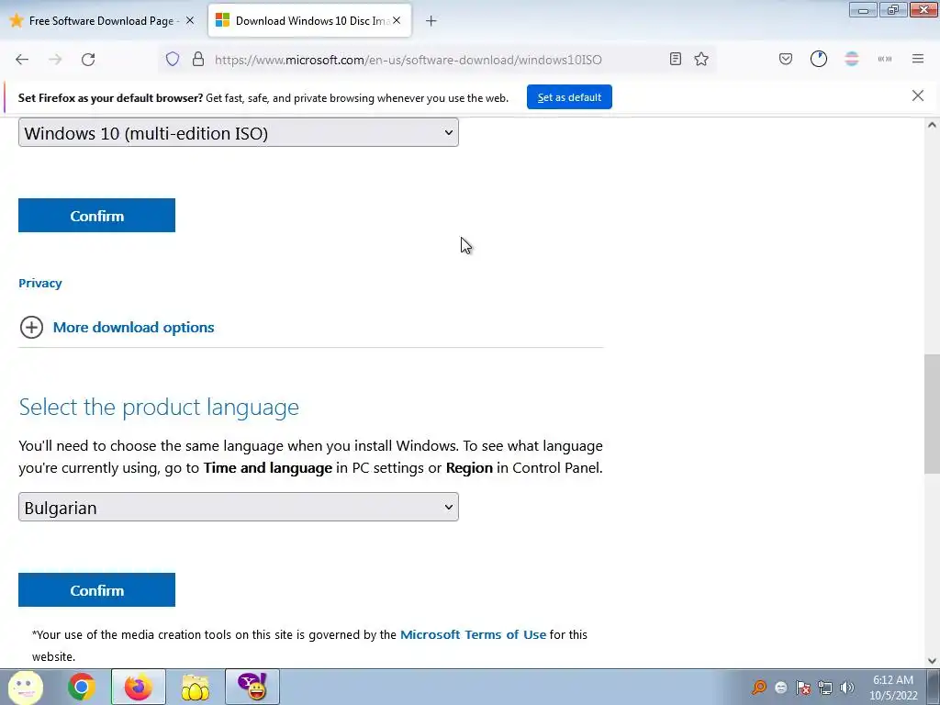Open the network tray icon
Image resolution: width=940 pixels, height=705 pixels.
(x=825, y=688)
